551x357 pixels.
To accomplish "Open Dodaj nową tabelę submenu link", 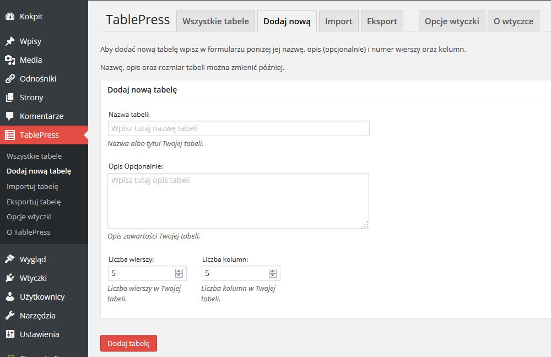I will coord(39,171).
